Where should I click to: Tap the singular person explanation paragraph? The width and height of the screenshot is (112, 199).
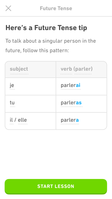click(50, 46)
